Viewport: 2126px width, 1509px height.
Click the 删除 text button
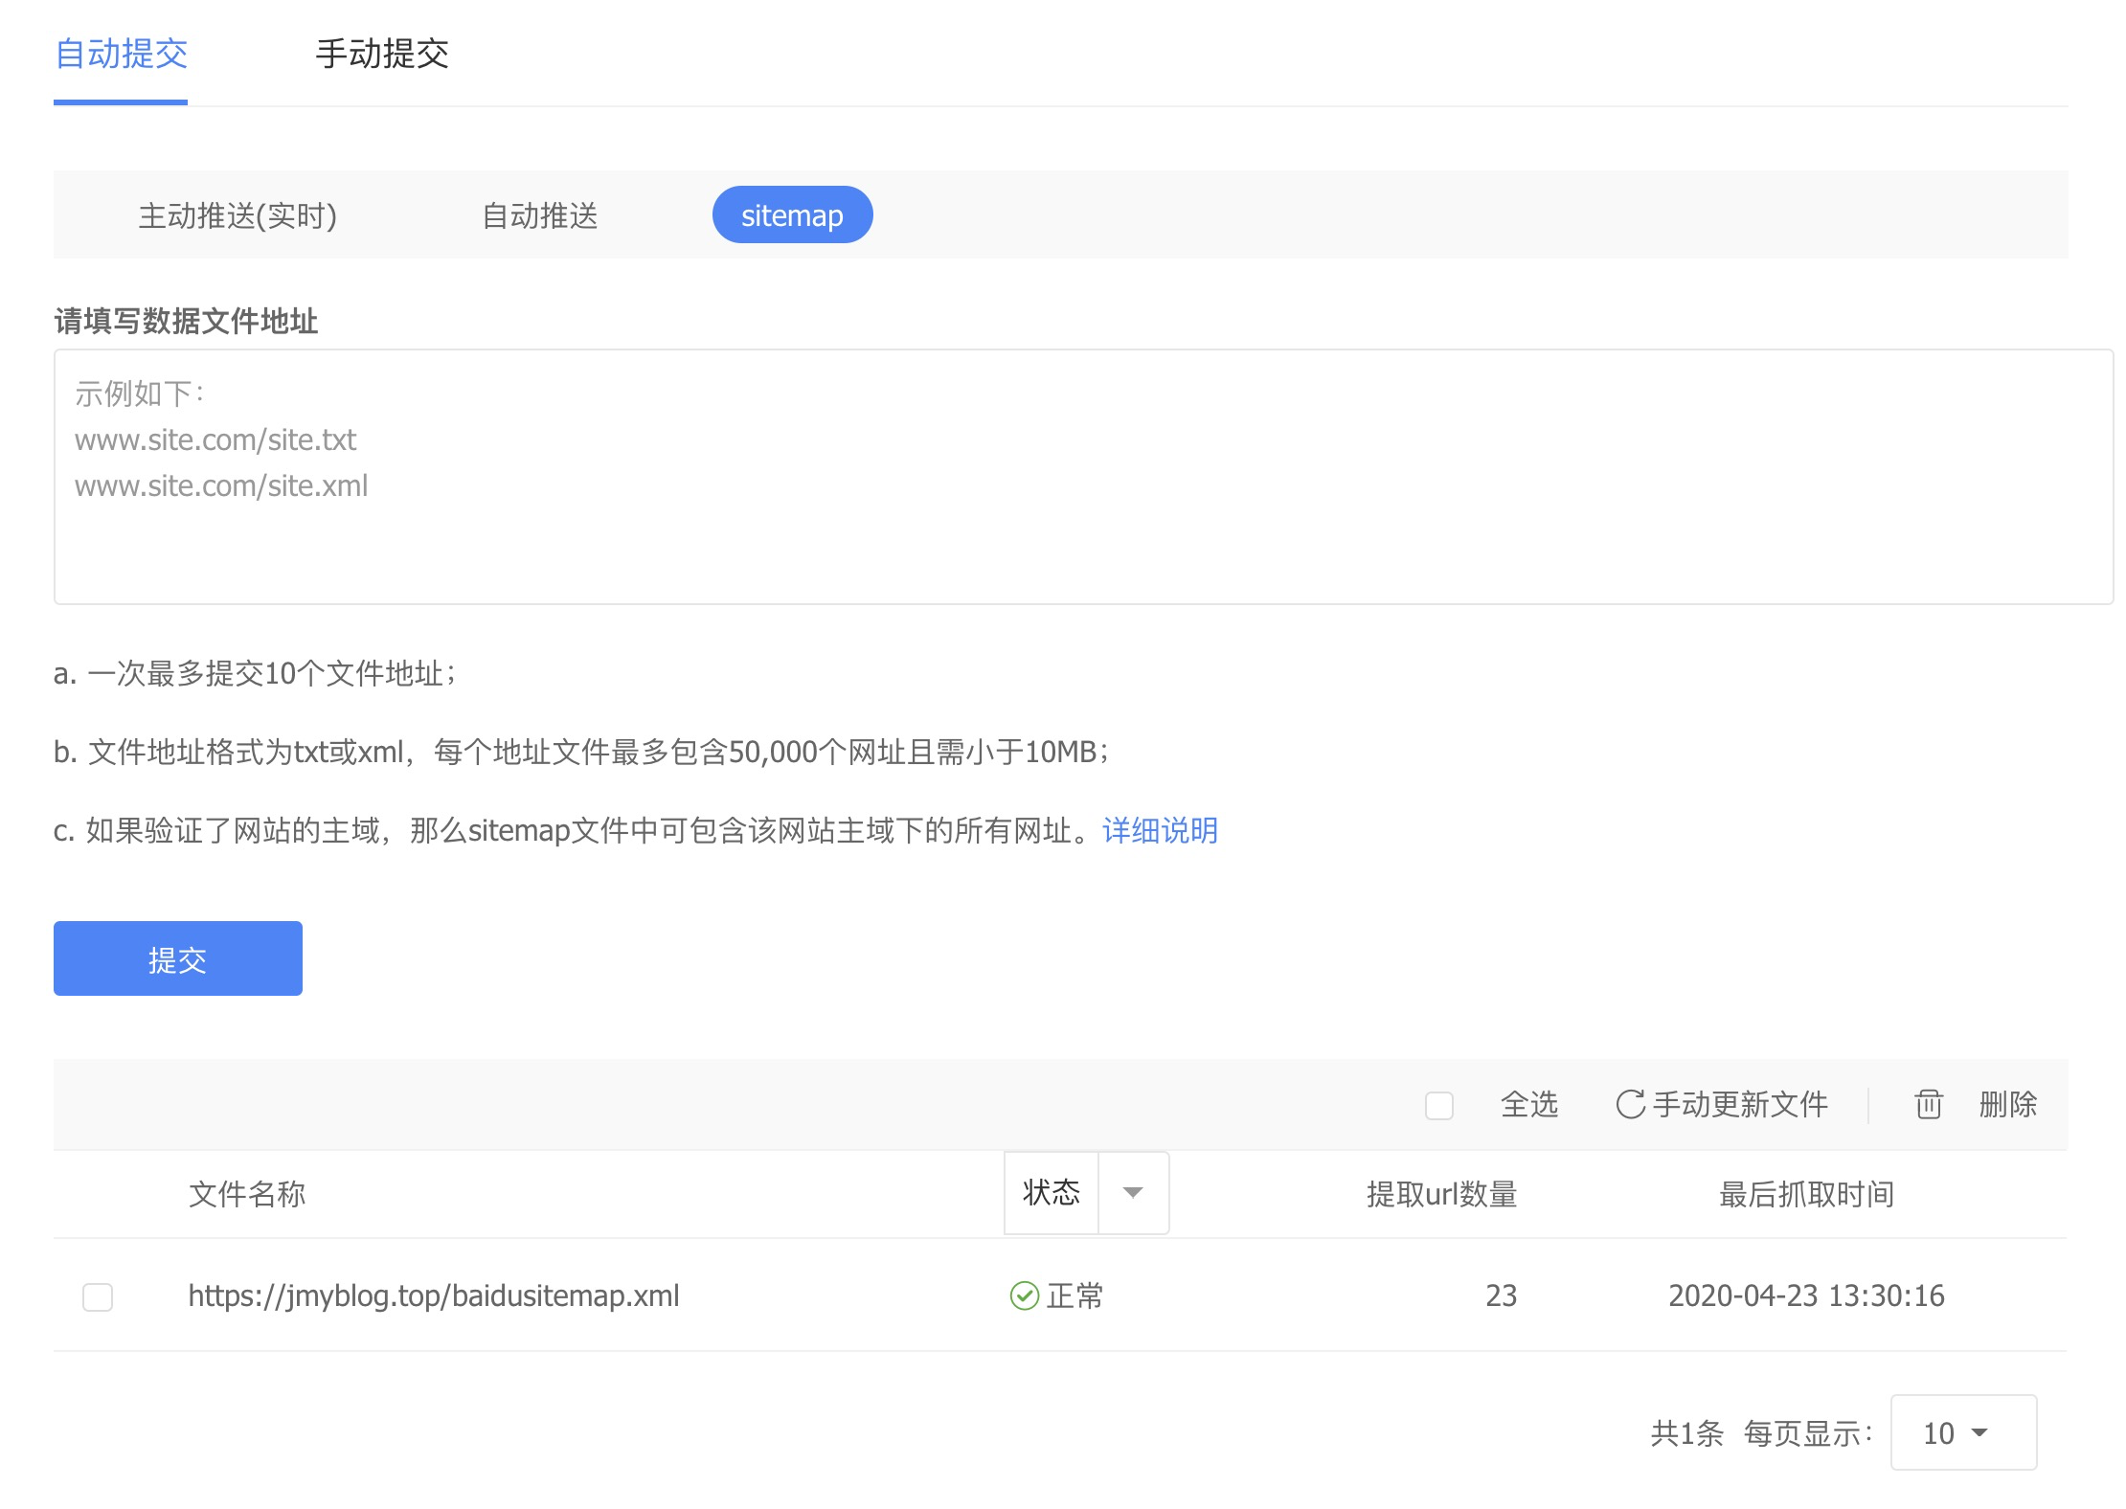click(2007, 1104)
